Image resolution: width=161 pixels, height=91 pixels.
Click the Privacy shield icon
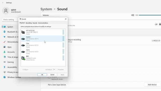tap(5, 72)
